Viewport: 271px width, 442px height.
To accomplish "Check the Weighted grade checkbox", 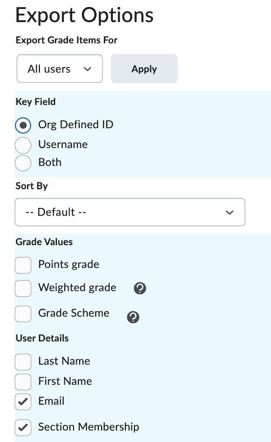I will click(23, 288).
